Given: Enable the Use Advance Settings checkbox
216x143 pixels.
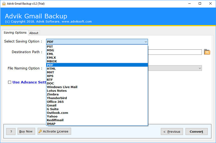Looking at the screenshot, I should (10, 82).
